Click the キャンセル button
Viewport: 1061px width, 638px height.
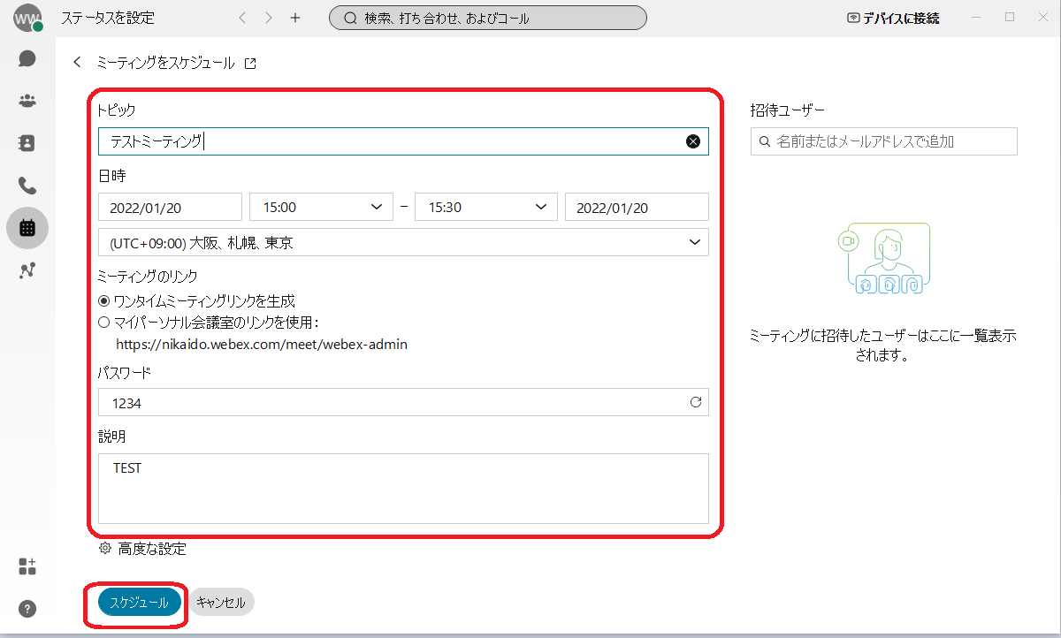[221, 602]
